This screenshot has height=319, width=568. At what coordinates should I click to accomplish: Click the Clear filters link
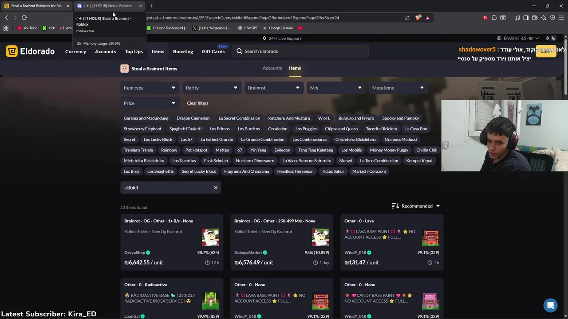[197, 103]
